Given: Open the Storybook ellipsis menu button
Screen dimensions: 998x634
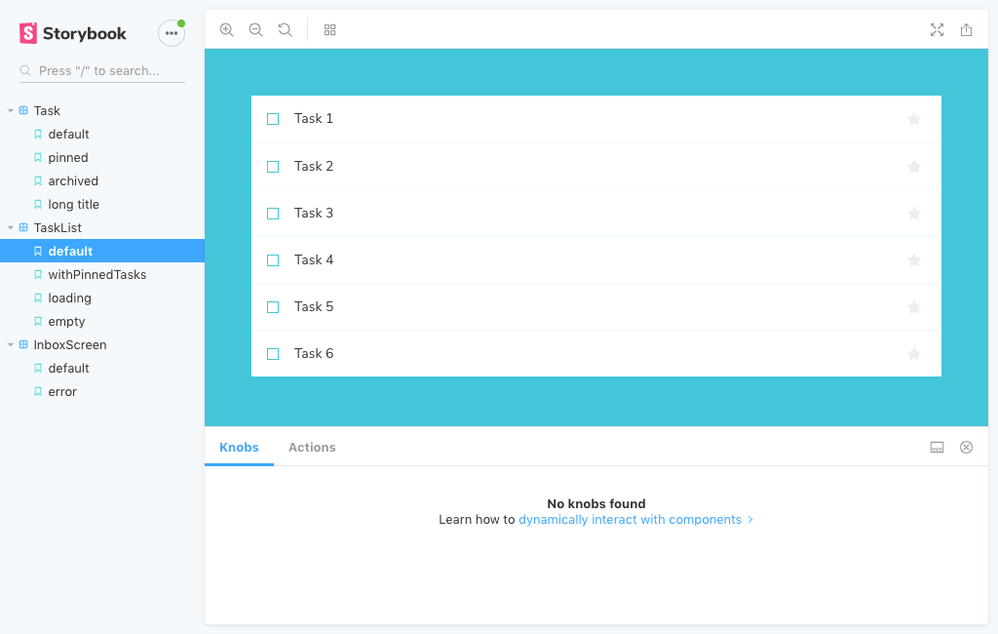Looking at the screenshot, I should (172, 33).
